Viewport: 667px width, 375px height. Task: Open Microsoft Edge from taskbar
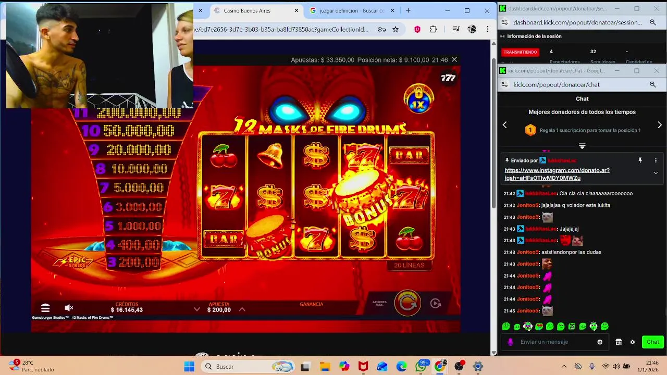click(x=401, y=367)
